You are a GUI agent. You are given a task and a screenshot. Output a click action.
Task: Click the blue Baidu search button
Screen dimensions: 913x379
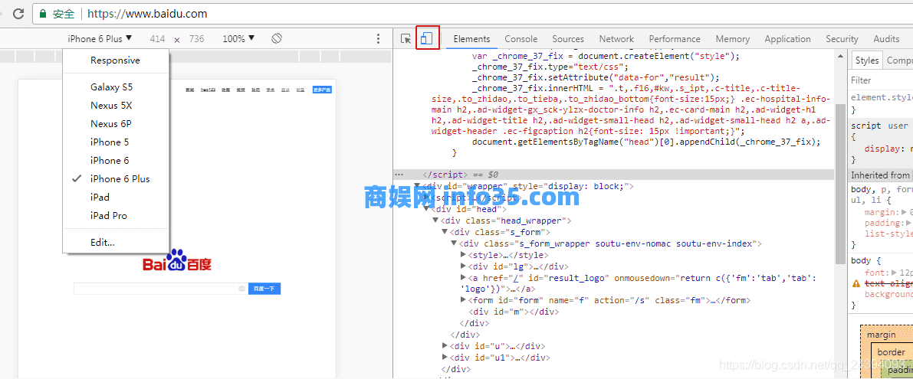(264, 289)
